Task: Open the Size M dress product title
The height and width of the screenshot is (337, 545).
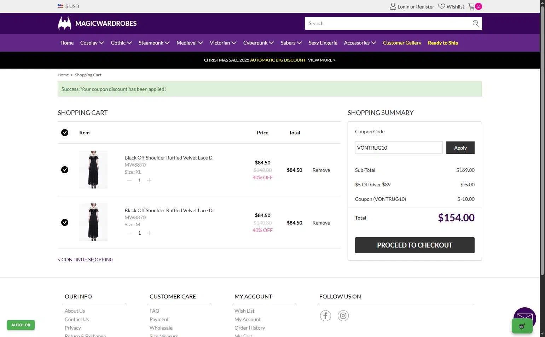Action: pyautogui.click(x=169, y=210)
